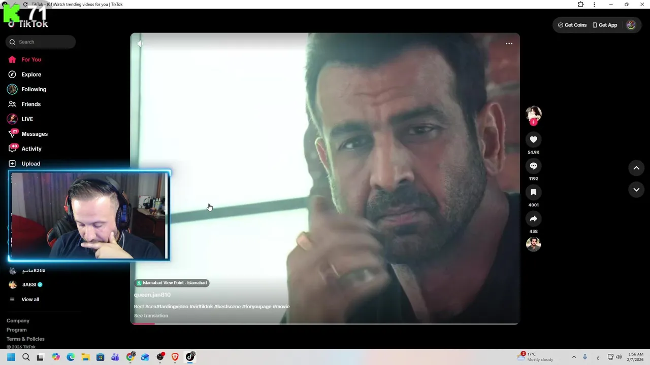The width and height of the screenshot is (650, 365).
Task: Expand the Company footer section
Action: pyautogui.click(x=18, y=321)
